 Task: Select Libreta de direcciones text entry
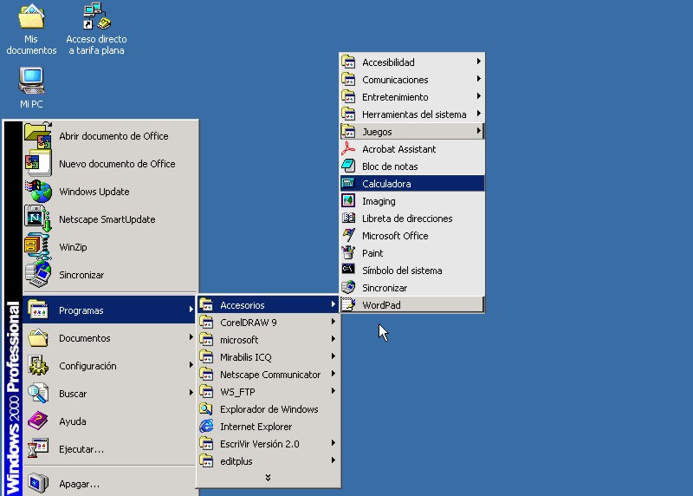[x=407, y=219]
